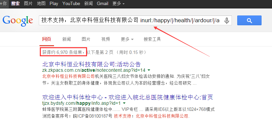Open 搜索工具 options
Viewport: 272px width, 123px height.
pyautogui.click(x=152, y=39)
